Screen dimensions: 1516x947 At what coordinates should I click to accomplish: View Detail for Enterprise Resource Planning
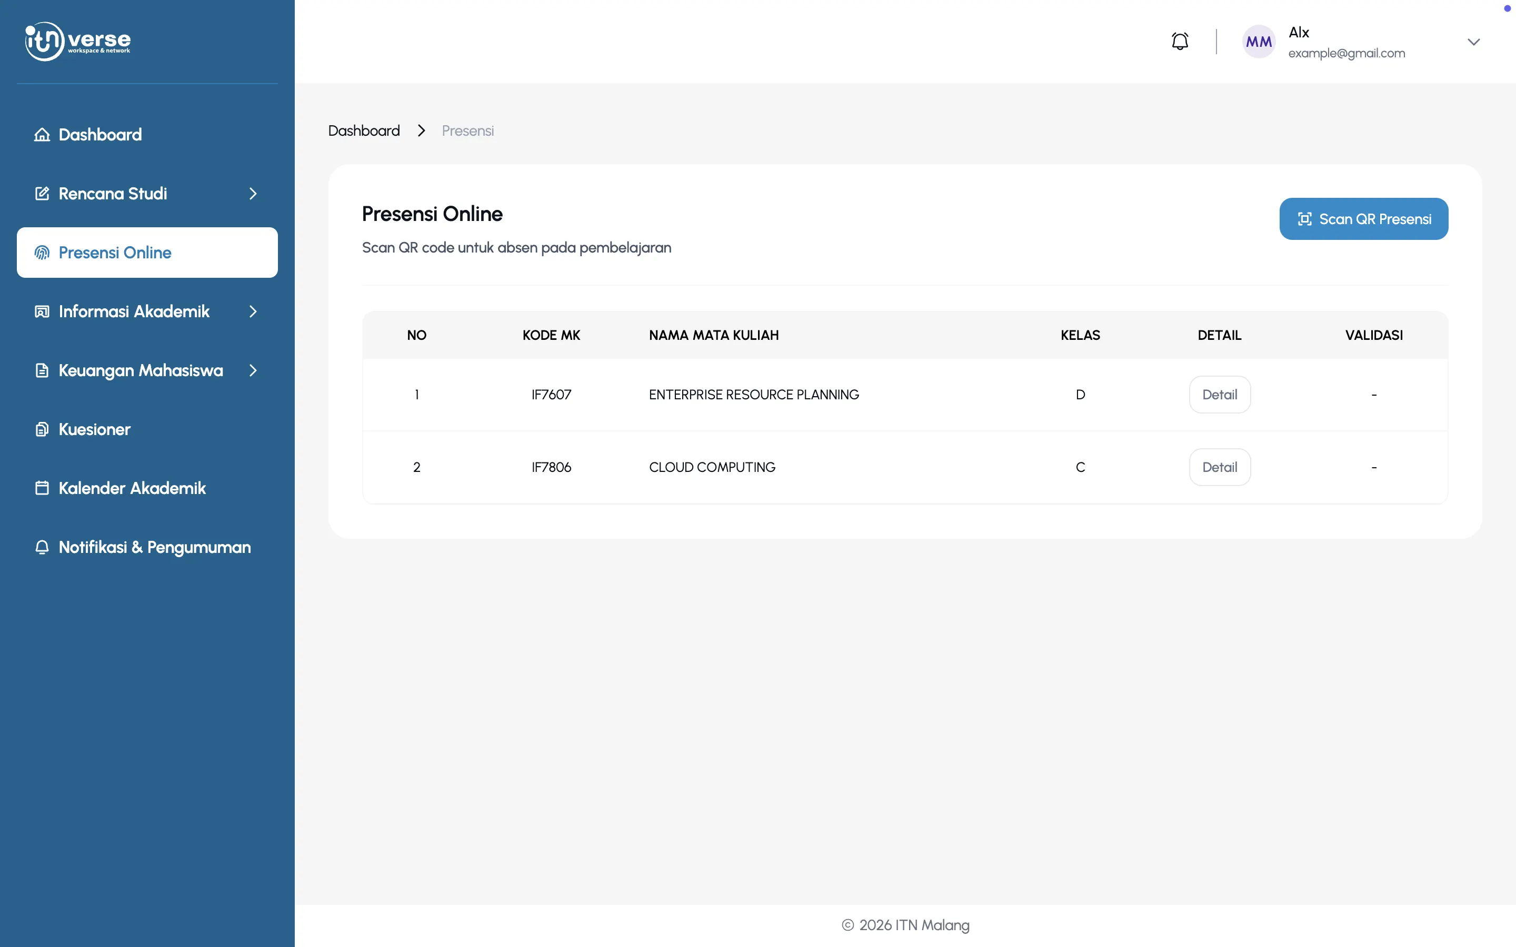pos(1219,395)
